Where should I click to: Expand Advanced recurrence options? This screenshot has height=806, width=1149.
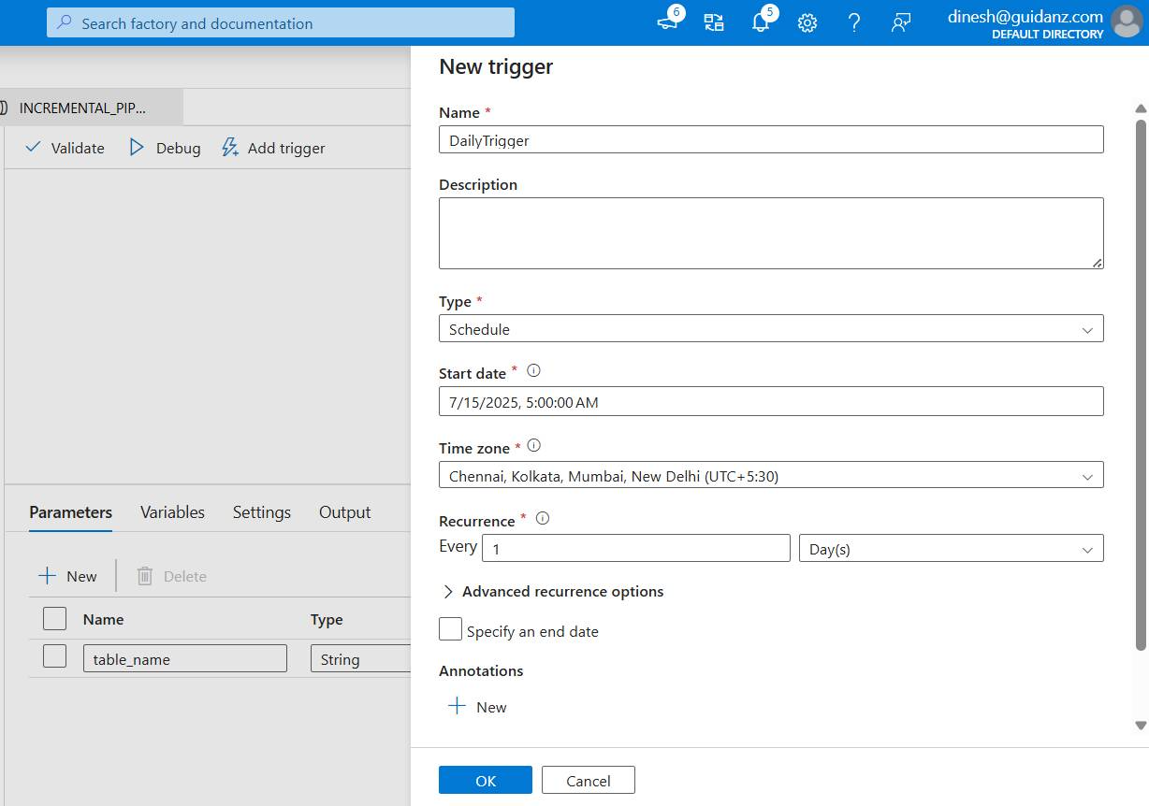[552, 591]
